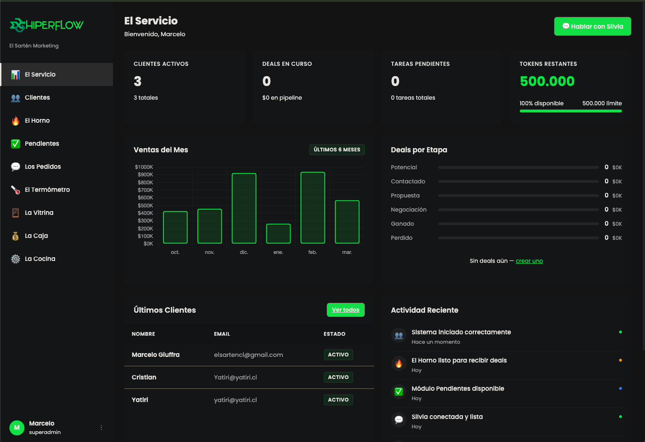Click the Yatiri@yatiri.cl email in Cristian row
The image size is (645, 442).
point(235,378)
